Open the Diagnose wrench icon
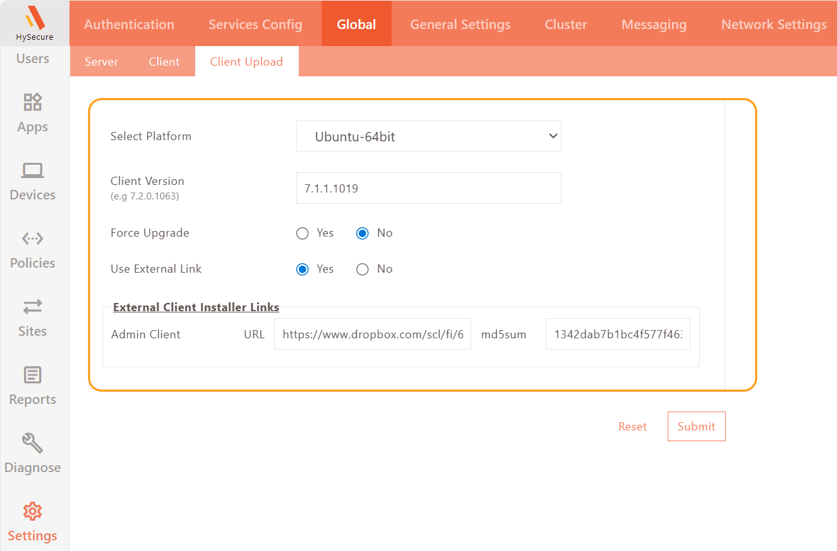Viewport: 837px width, 551px height. [32, 443]
